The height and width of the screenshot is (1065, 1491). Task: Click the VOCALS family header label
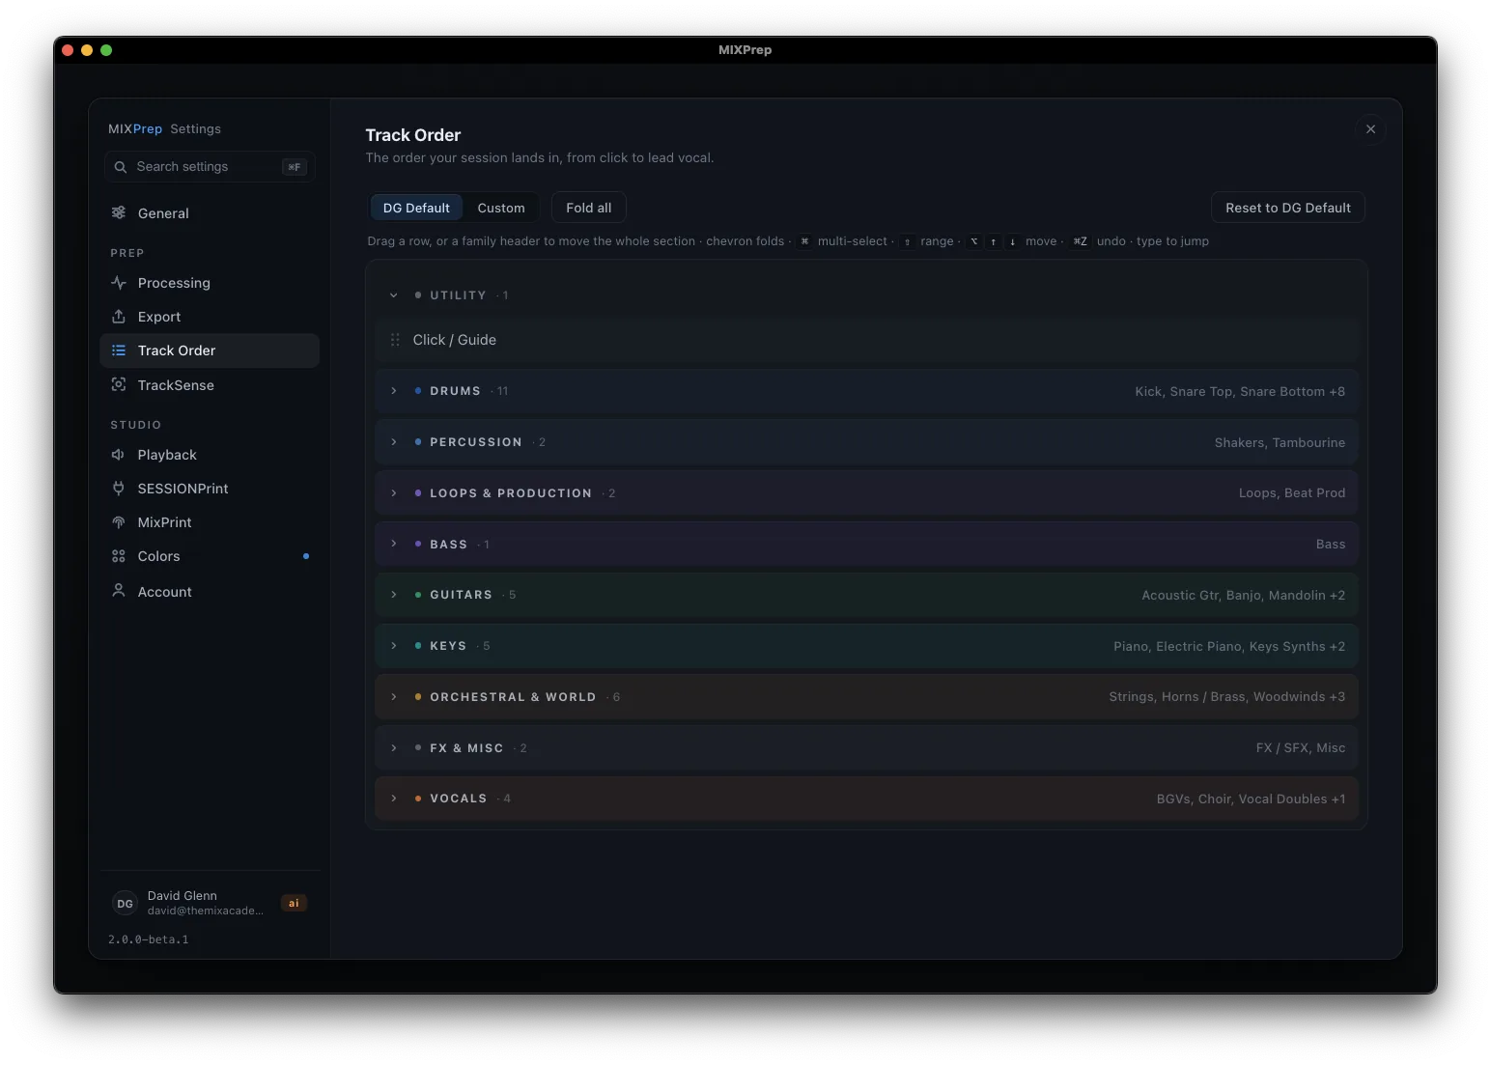(x=459, y=799)
